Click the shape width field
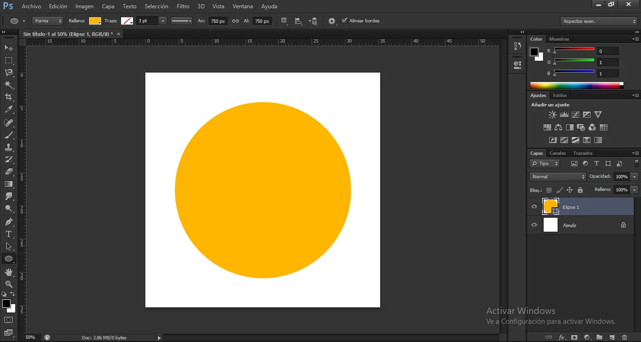Viewport: 641px width, 342px height. tap(218, 21)
